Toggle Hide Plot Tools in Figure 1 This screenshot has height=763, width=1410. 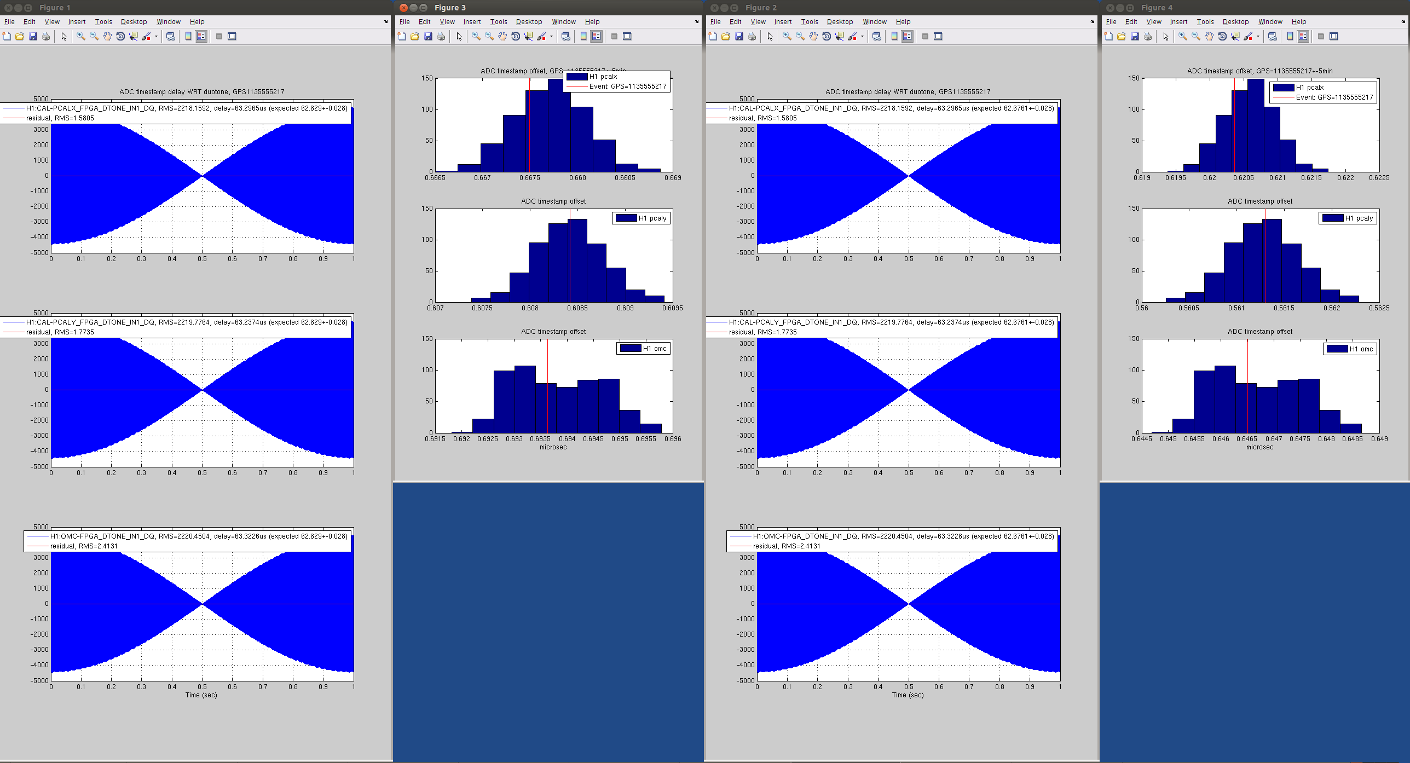point(219,36)
